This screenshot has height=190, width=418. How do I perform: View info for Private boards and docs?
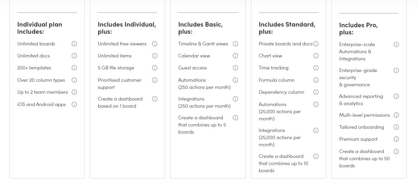(316, 44)
